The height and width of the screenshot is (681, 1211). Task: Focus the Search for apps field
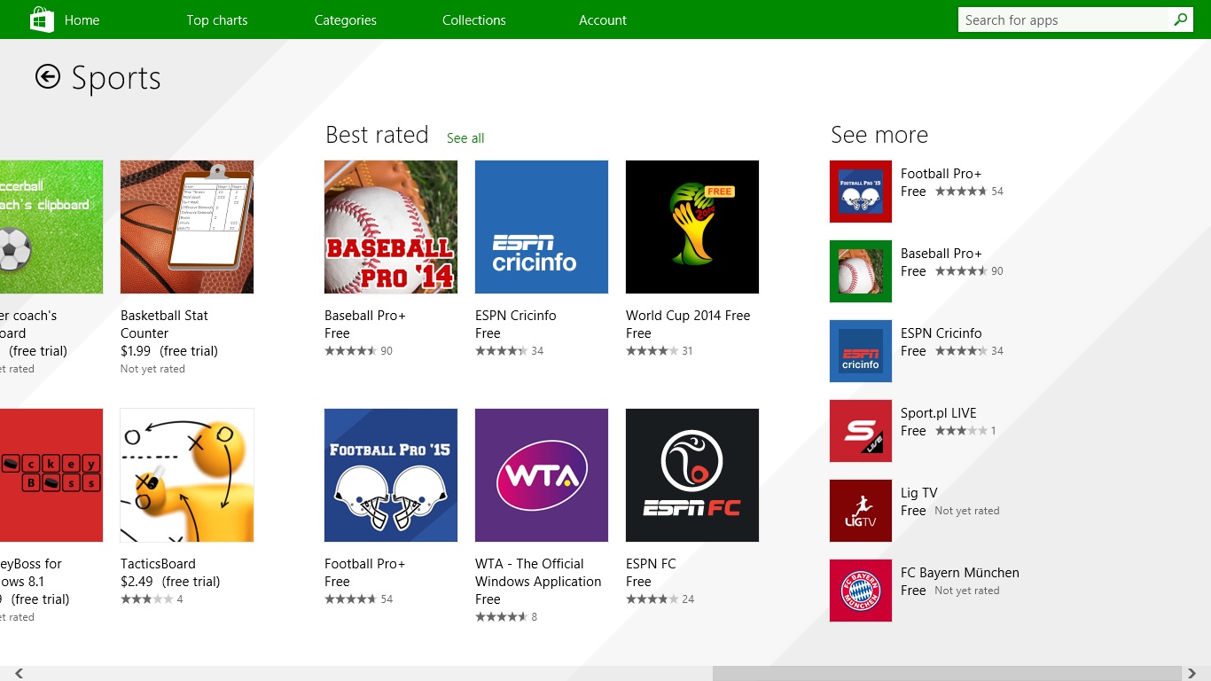click(x=1064, y=20)
